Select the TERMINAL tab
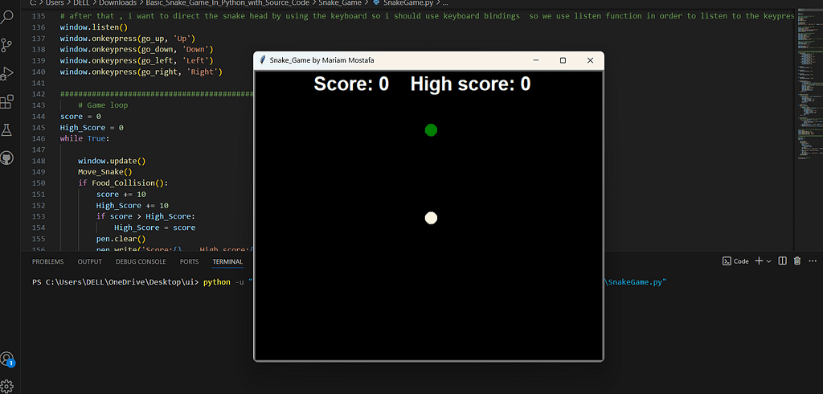This screenshot has width=823, height=394. 227,261
